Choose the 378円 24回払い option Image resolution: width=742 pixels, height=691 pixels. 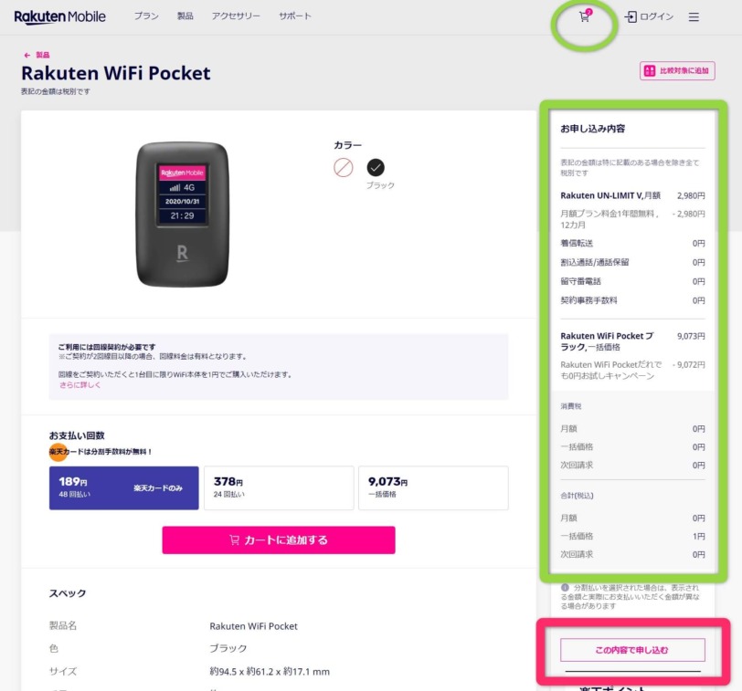pos(279,487)
